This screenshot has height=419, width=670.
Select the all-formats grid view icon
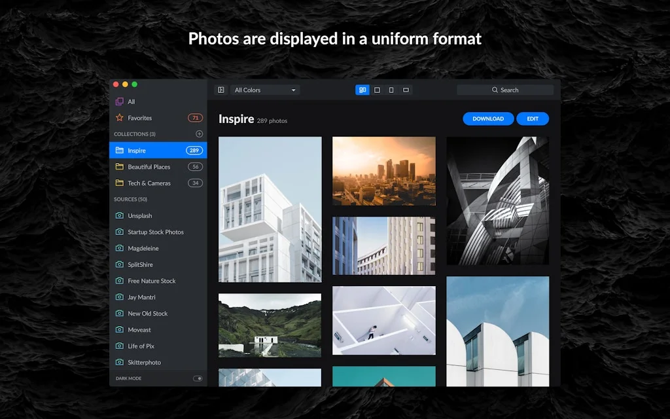pyautogui.click(x=362, y=90)
